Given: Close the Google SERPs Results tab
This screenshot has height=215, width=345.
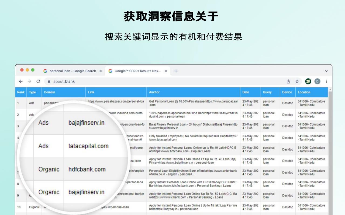Looking at the screenshot, I should (165, 71).
